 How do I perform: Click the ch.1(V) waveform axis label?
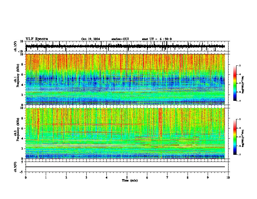coord(16,46)
